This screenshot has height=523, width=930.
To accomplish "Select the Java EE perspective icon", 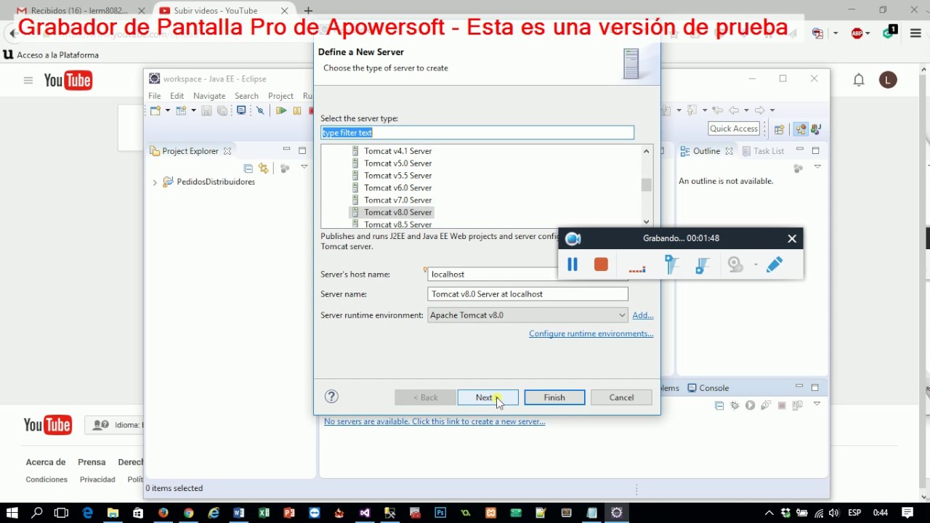I will click(801, 129).
